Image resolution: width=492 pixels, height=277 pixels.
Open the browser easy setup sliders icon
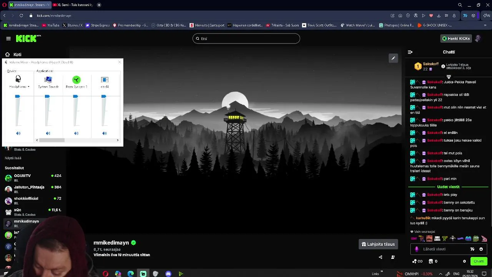[x=446, y=15]
